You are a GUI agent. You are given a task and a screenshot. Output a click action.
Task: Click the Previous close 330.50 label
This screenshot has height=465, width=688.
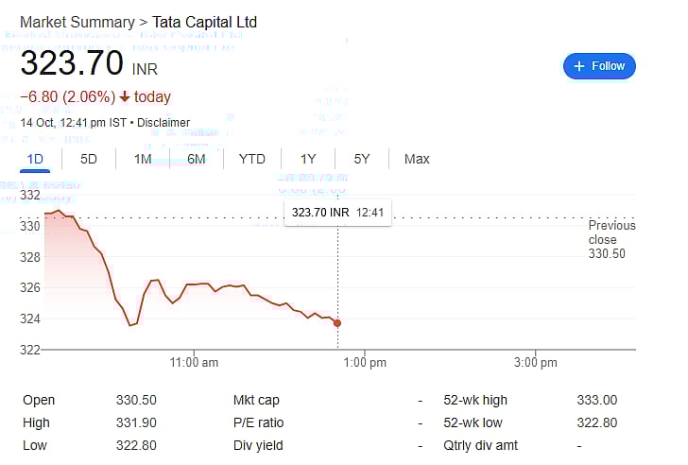[x=611, y=239]
